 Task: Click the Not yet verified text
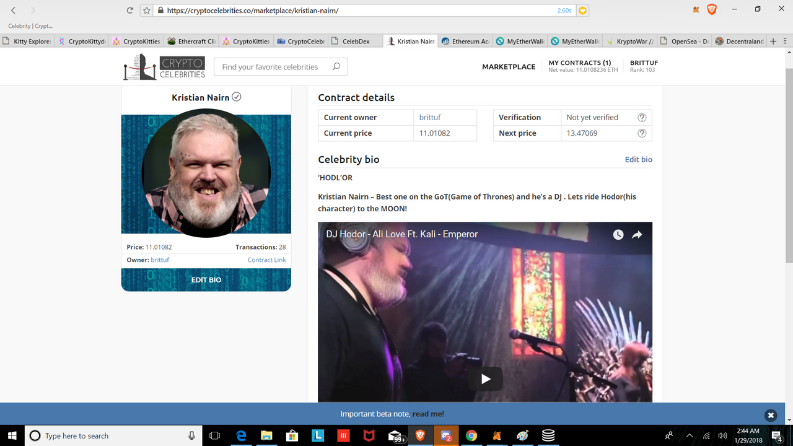click(592, 117)
